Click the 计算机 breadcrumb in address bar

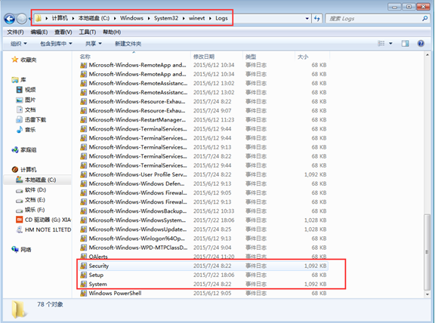click(x=60, y=18)
